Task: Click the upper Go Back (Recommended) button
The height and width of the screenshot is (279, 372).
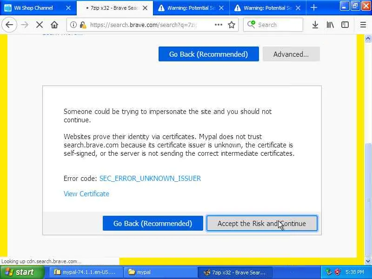Action: 208,54
